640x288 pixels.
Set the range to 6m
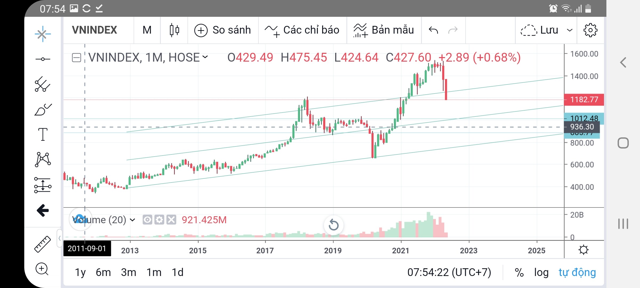(x=103, y=272)
